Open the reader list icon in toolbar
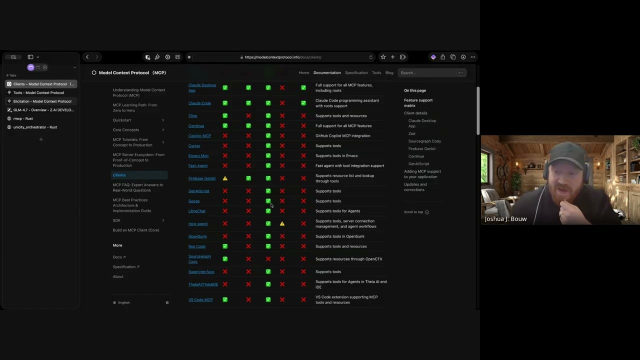Screen dimensions: 640x360 [x=177, y=57]
